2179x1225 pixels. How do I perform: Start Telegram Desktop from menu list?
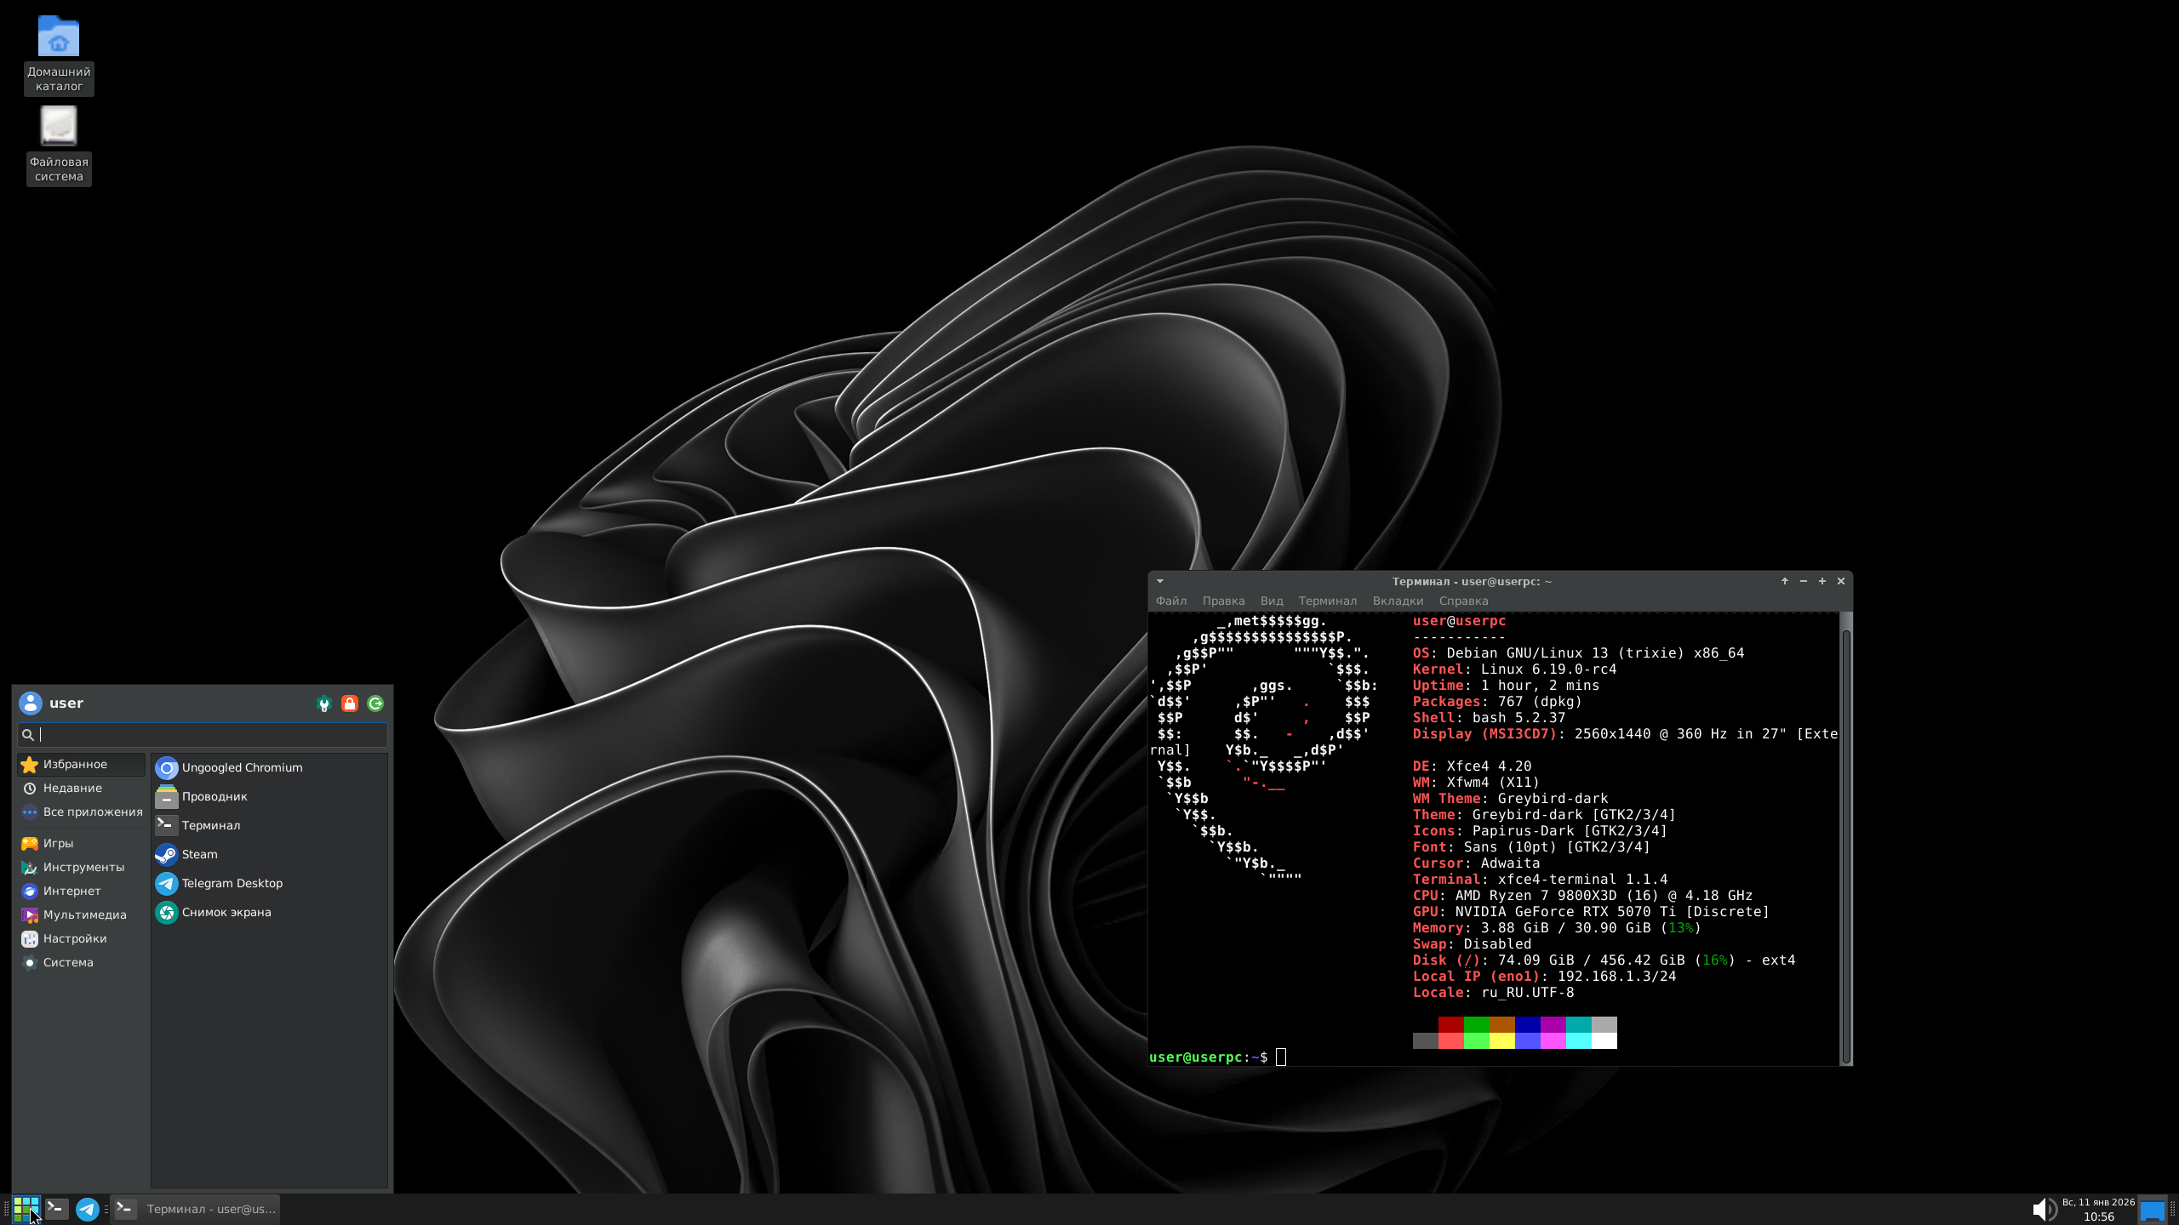point(232,883)
